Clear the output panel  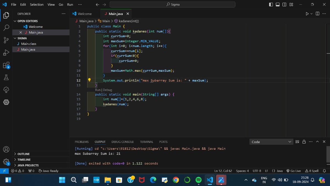pyautogui.click(x=297, y=142)
